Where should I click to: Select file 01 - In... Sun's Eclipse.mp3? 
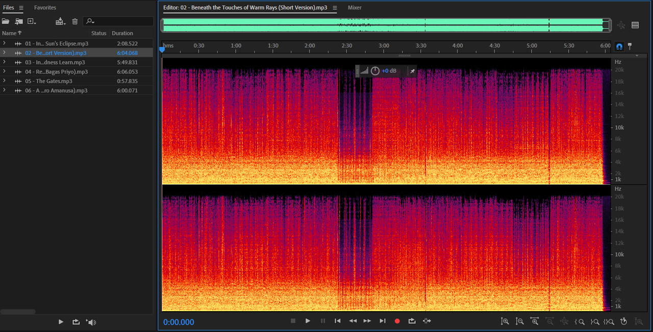(57, 44)
